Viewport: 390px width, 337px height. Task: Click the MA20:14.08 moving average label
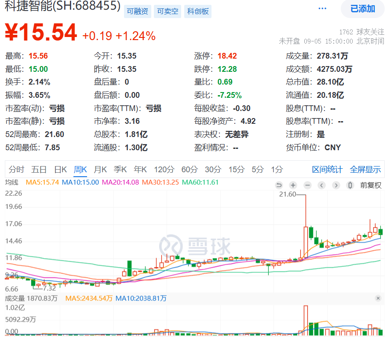coord(120,182)
